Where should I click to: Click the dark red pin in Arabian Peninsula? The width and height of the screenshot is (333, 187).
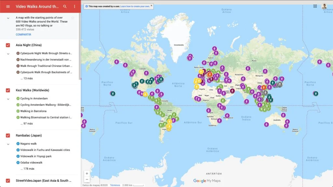232,91
